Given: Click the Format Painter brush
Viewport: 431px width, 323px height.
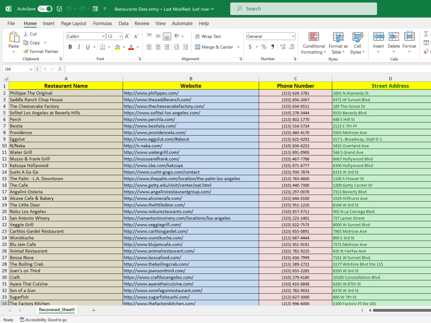Looking at the screenshot, I should coord(26,51).
